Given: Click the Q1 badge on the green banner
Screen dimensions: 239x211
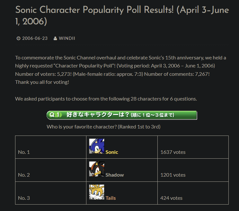Looking at the screenshot, I should [56, 115].
